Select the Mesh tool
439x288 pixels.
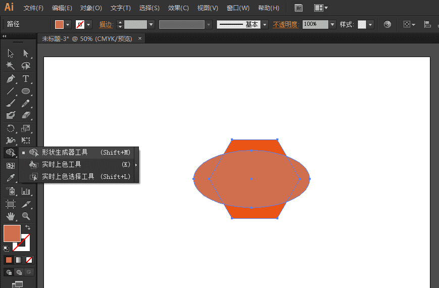click(11, 166)
